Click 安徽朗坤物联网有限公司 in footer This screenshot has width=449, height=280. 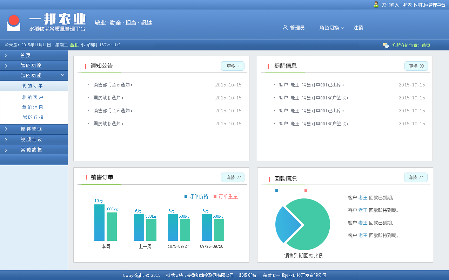(x=210, y=275)
